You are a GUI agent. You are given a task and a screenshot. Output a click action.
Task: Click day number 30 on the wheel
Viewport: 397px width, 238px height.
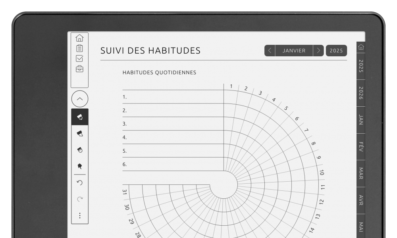click(x=127, y=207)
